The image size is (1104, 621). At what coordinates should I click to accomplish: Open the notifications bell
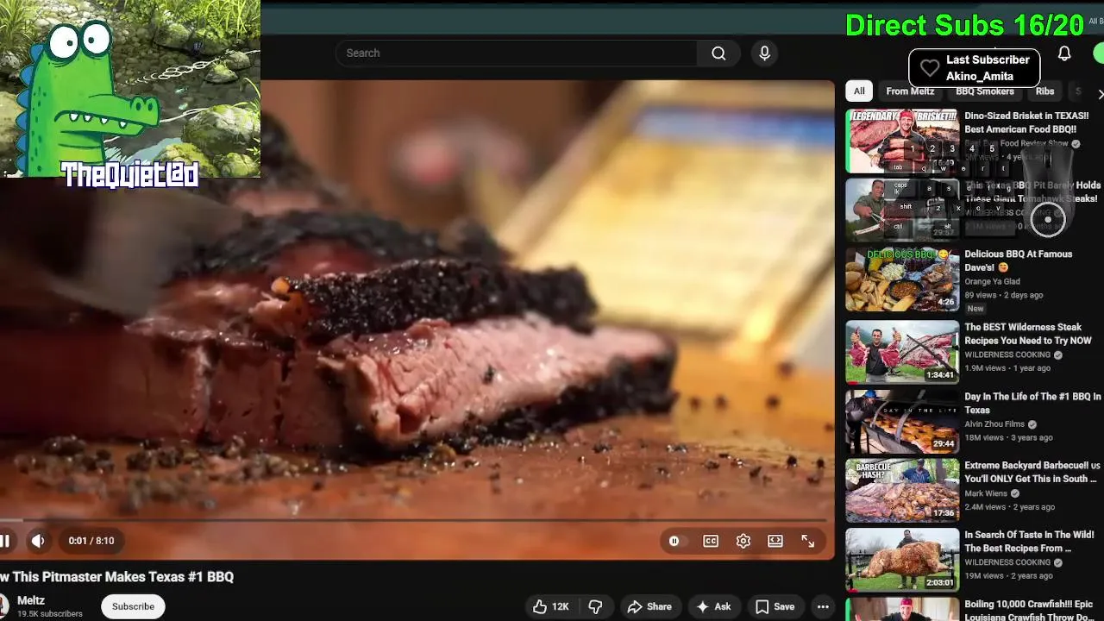(1064, 53)
